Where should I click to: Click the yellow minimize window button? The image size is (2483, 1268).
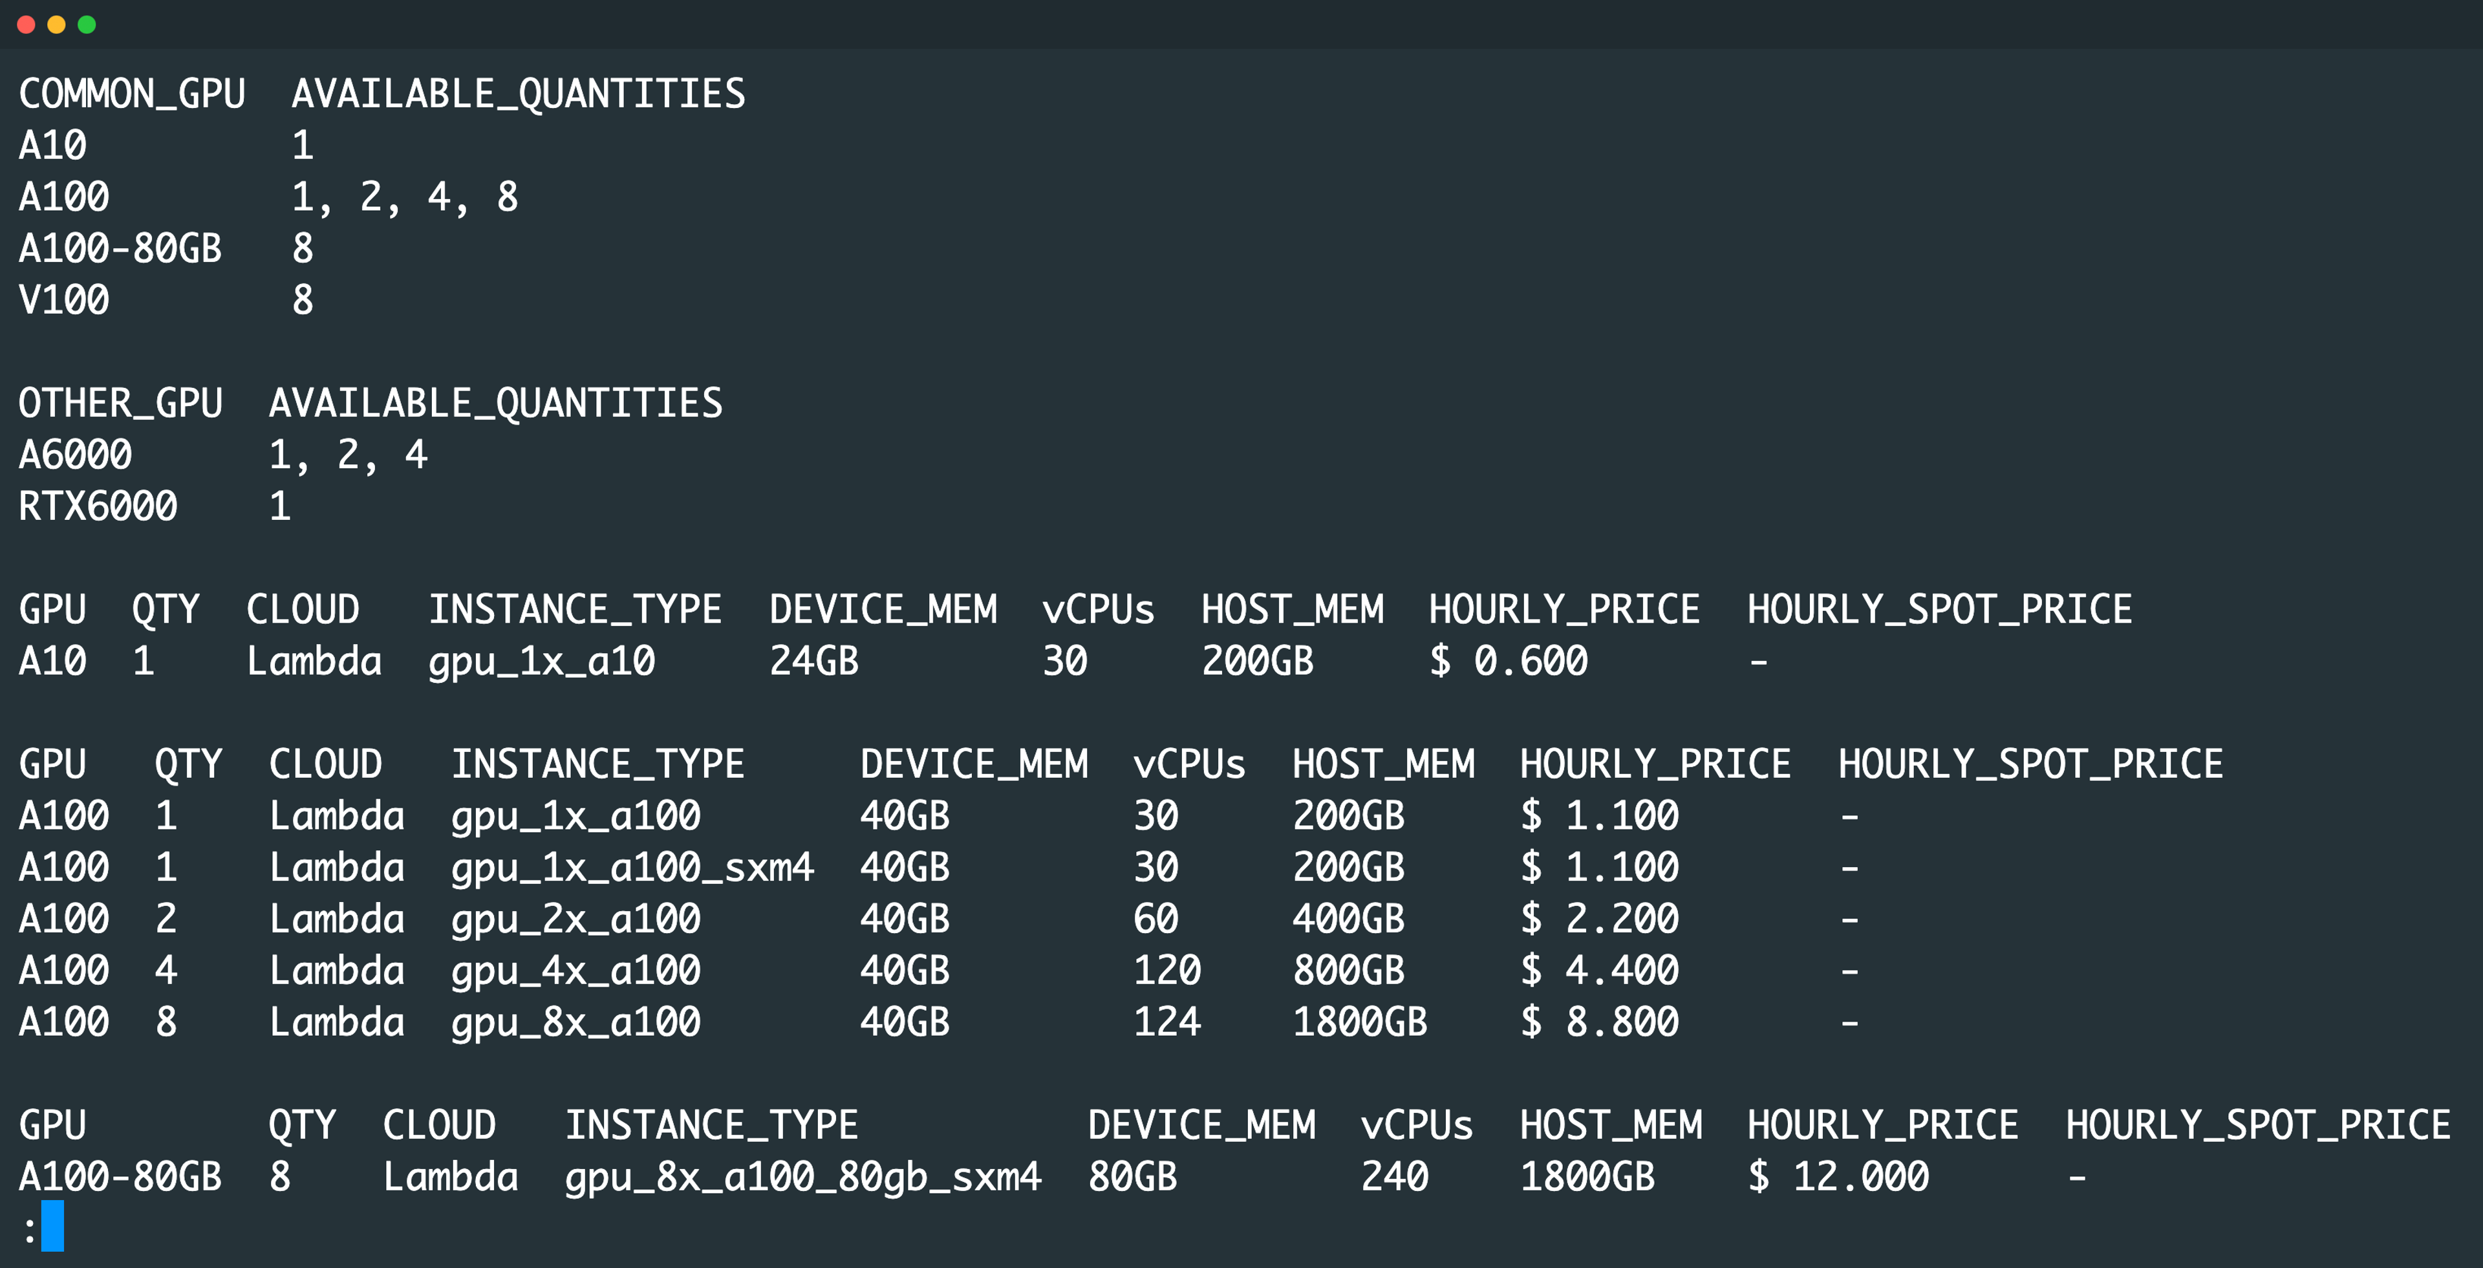[x=56, y=25]
